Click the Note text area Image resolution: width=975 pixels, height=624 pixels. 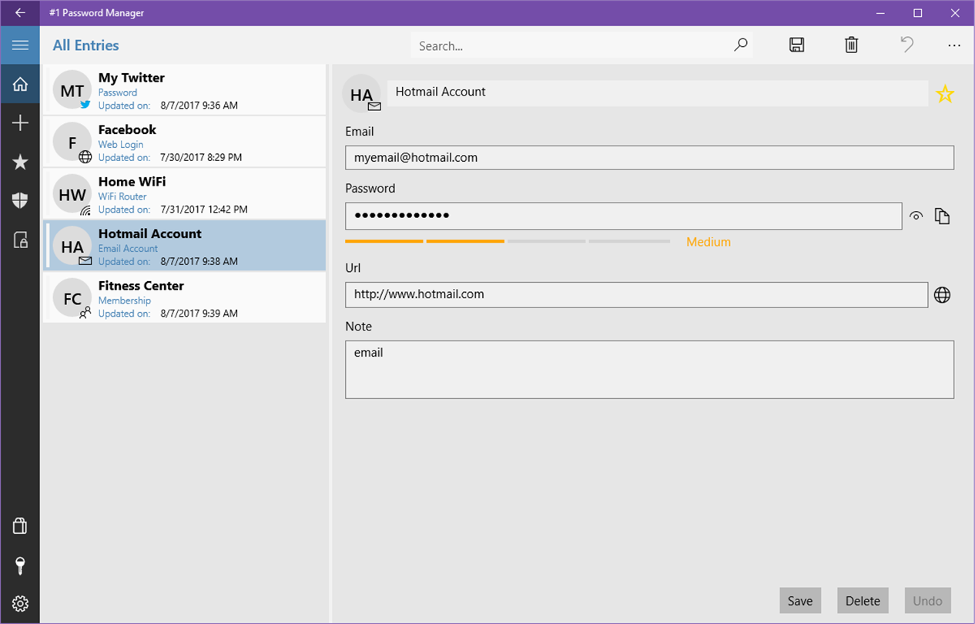(x=649, y=370)
